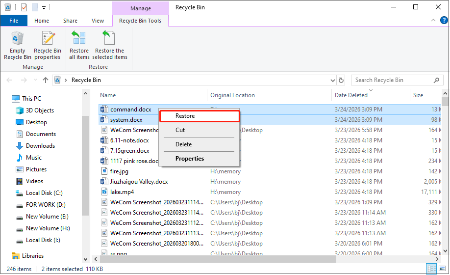The height and width of the screenshot is (275, 450).
Task: Select the command.docx file
Action: pos(130,110)
